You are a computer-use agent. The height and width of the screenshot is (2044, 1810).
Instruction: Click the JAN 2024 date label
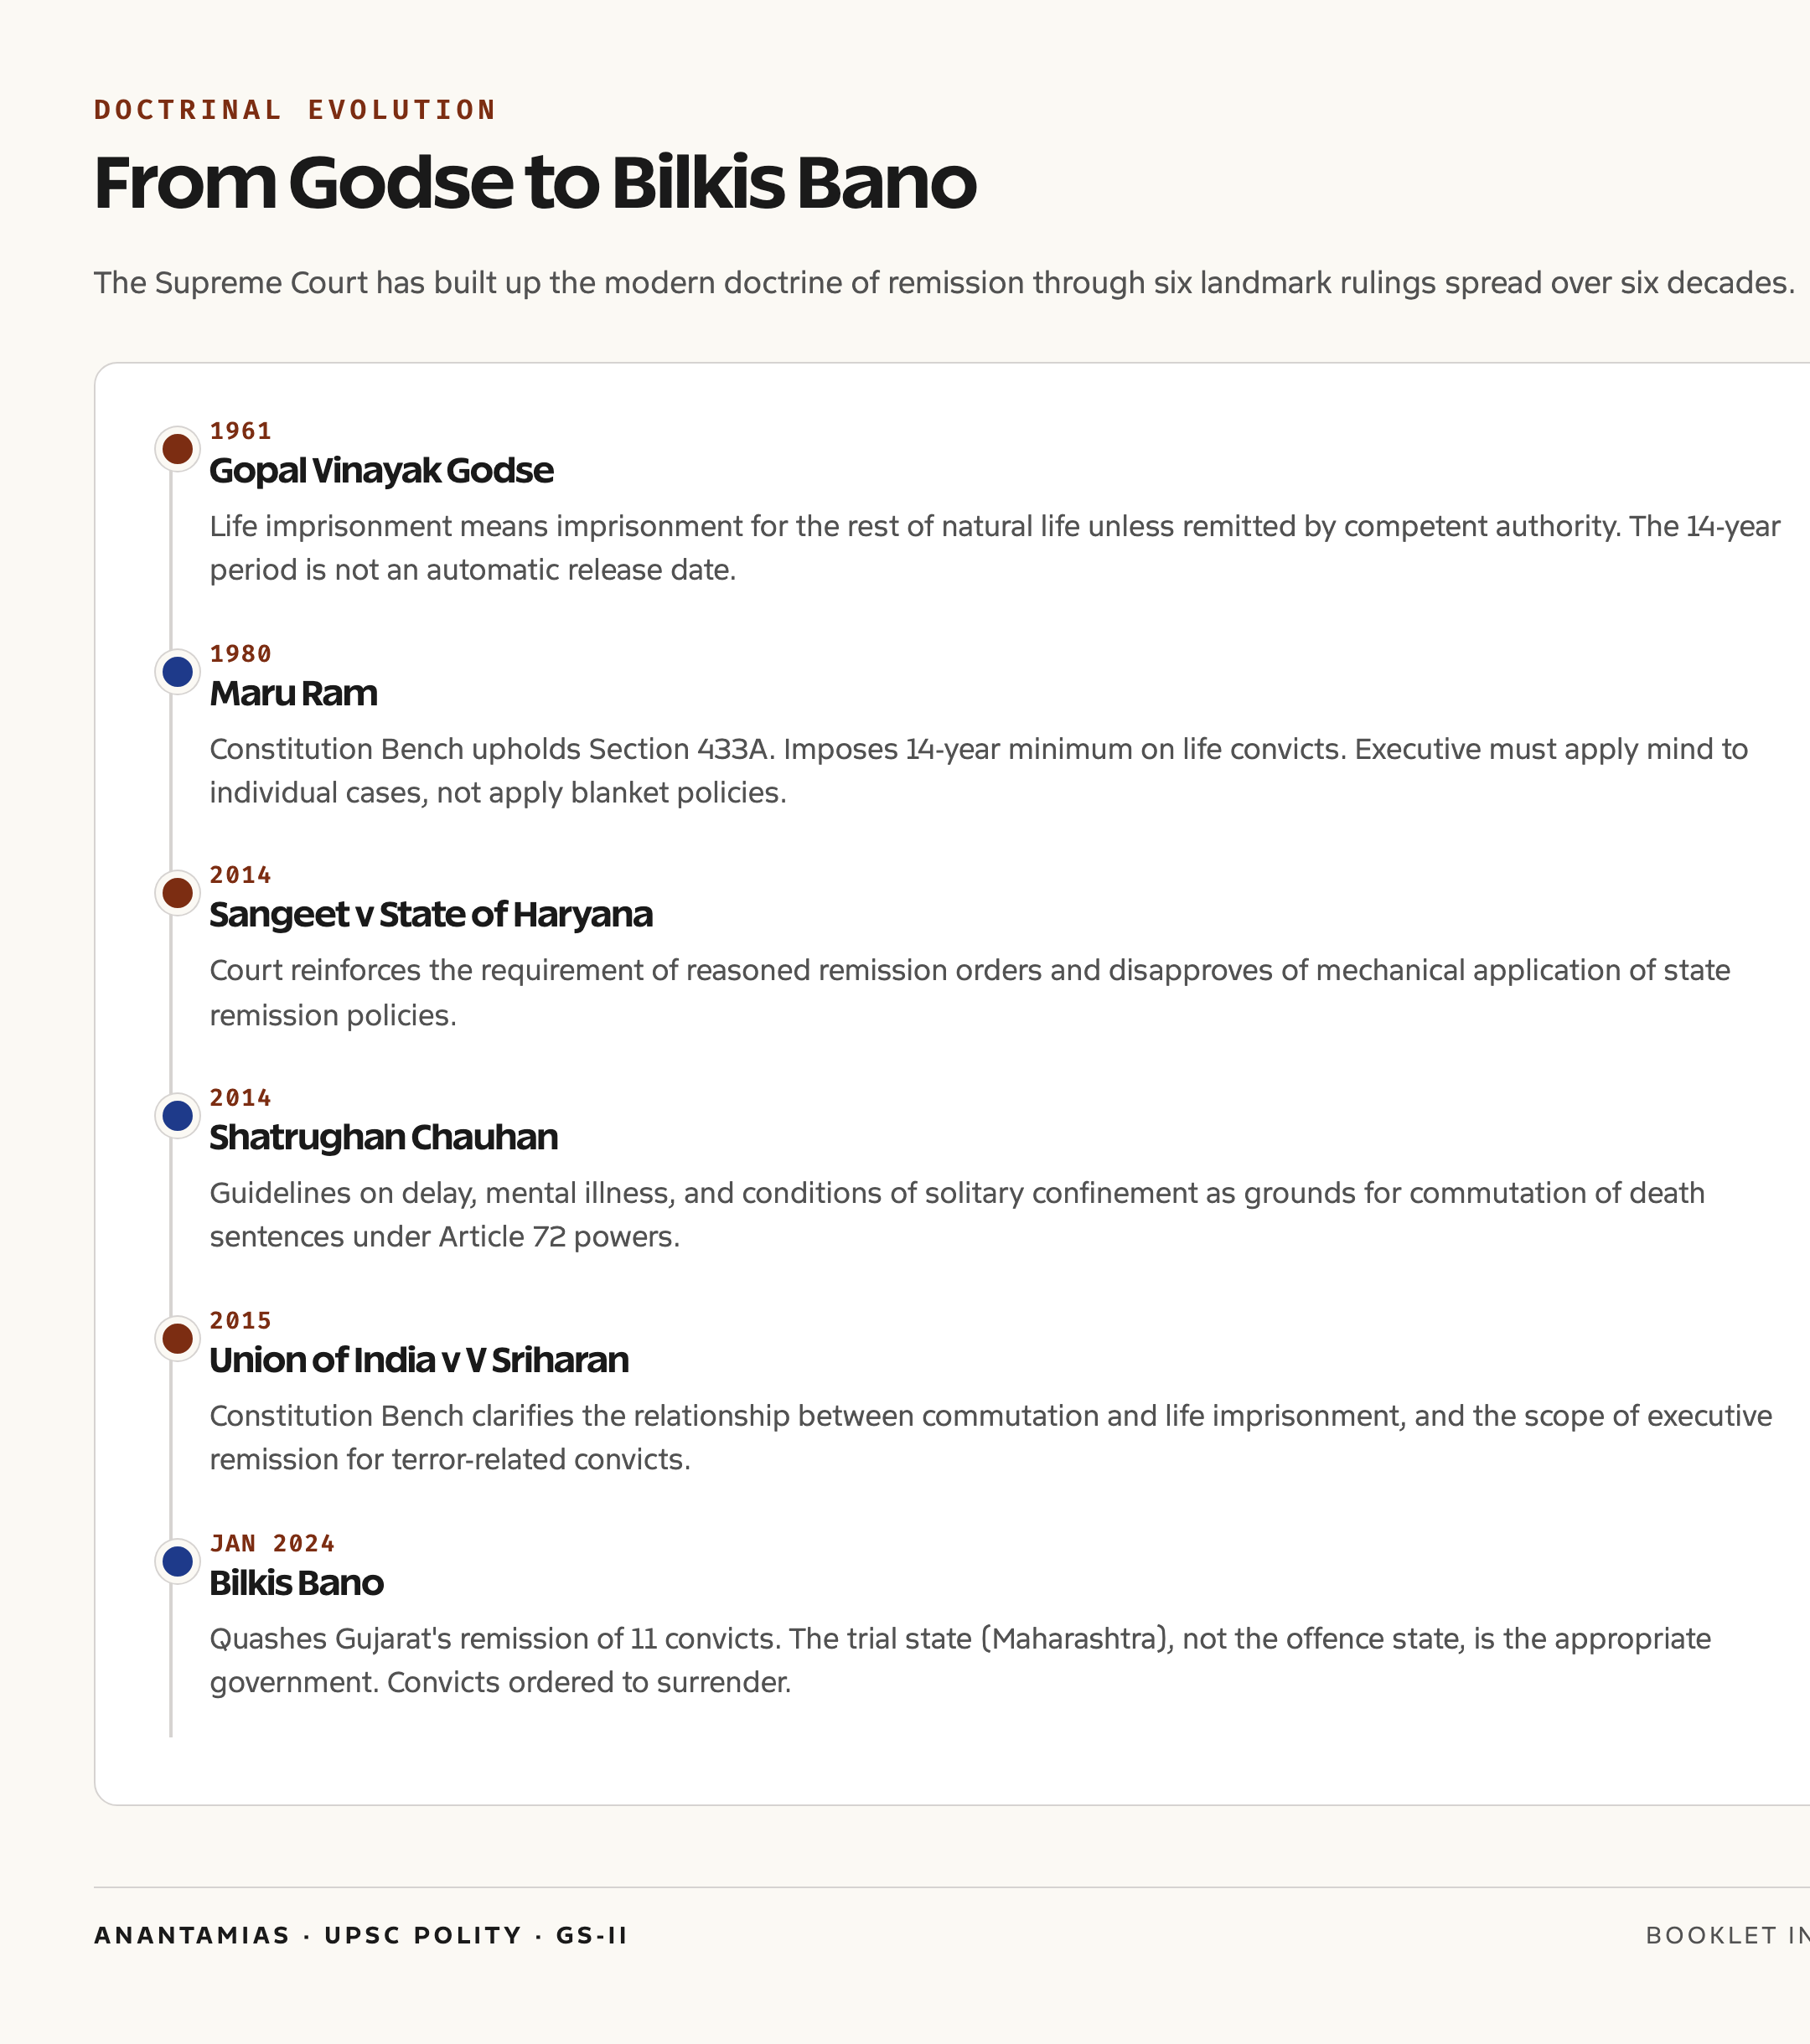pyautogui.click(x=272, y=1545)
